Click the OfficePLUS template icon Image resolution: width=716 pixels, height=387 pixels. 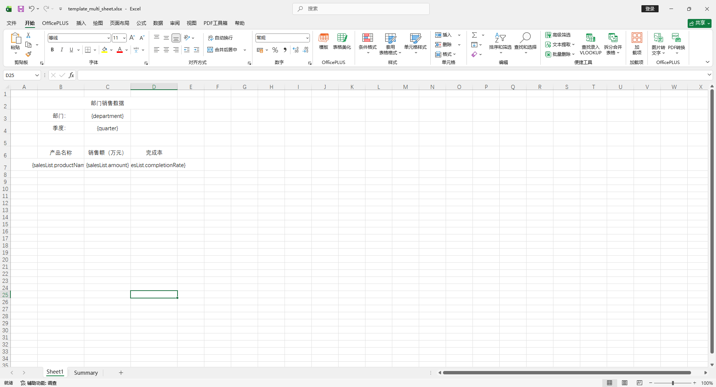point(323,38)
